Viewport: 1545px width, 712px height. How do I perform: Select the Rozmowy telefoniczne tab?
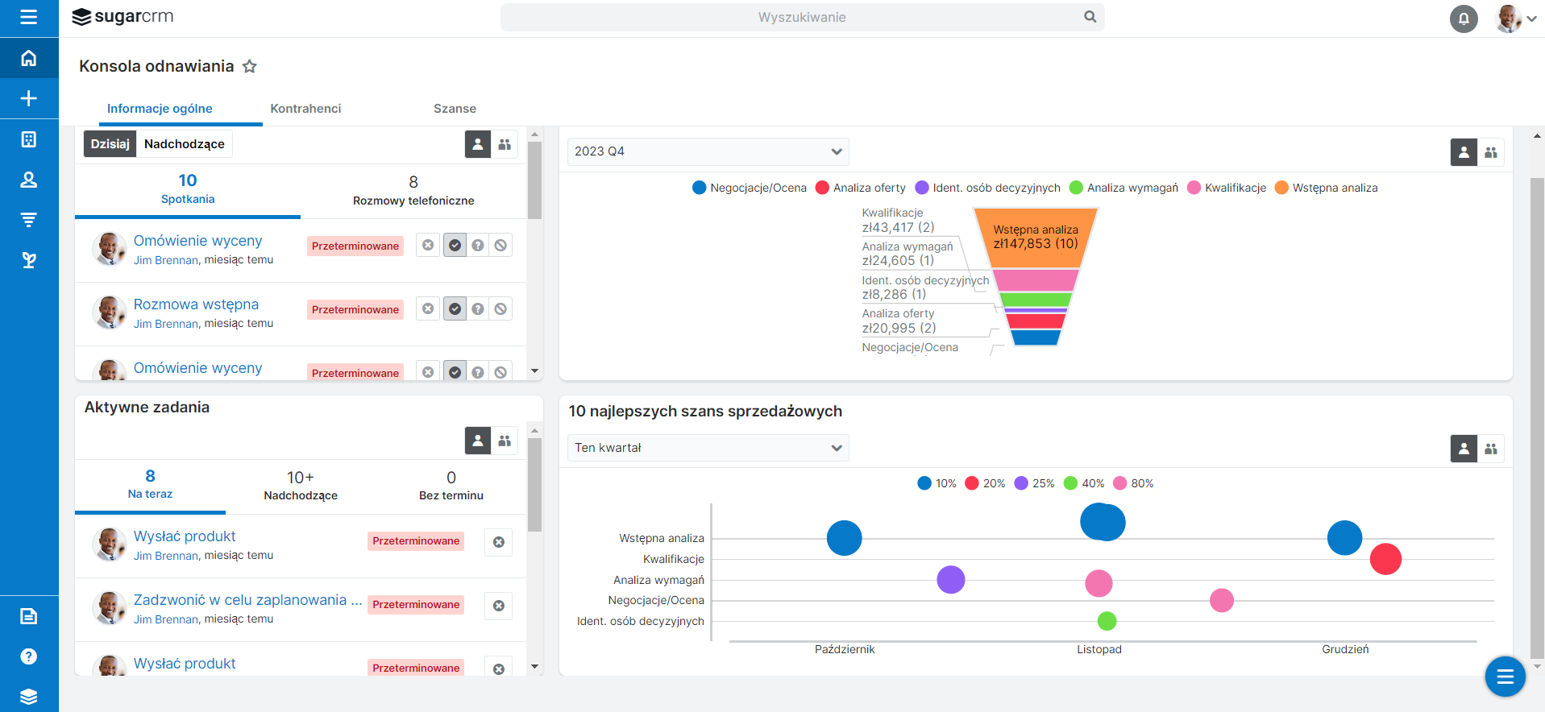point(413,192)
